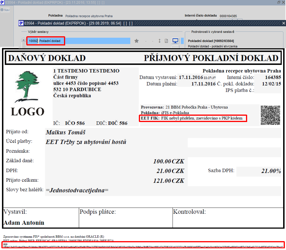Close the 29.08.2019 Pokladní doklad dialog
Image resolution: width=286 pixels, height=250 pixels.
(x=283, y=23)
